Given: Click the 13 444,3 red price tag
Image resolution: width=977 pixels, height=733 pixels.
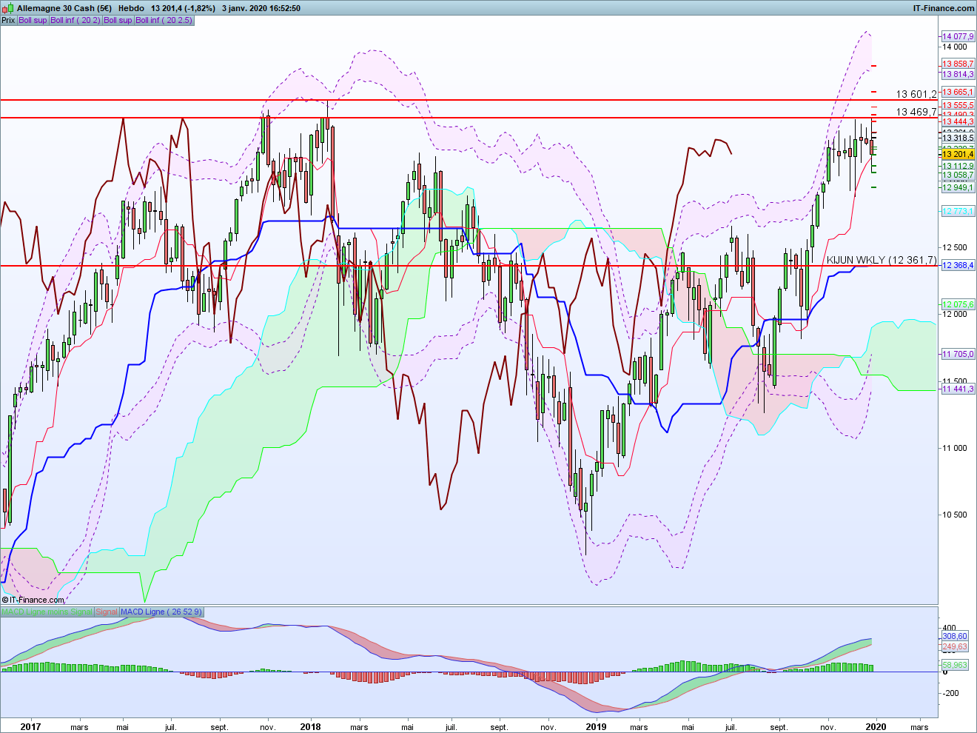Looking at the screenshot, I should 958,121.
